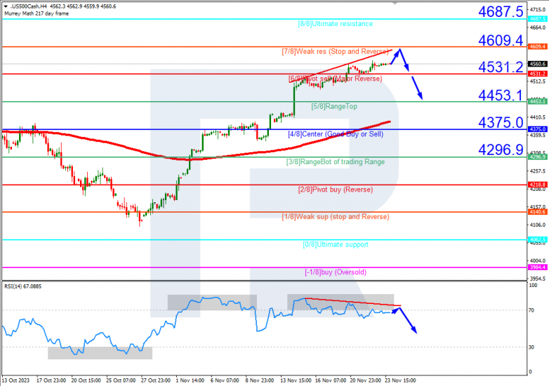Click the 13 Oct 2023 date label
The width and height of the screenshot is (549, 386).
pyautogui.click(x=15, y=380)
